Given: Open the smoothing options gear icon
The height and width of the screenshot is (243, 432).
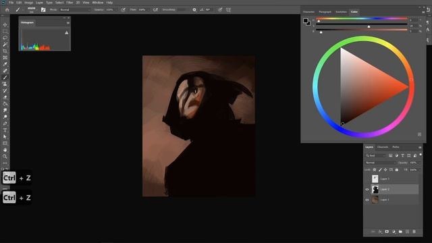Looking at the screenshot, I should pyautogui.click(x=194, y=10).
